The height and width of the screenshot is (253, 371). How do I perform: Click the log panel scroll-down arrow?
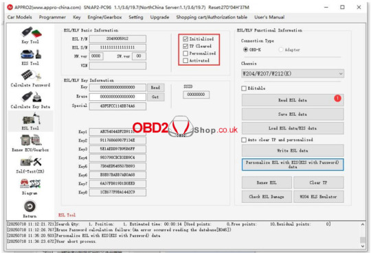[363, 246]
